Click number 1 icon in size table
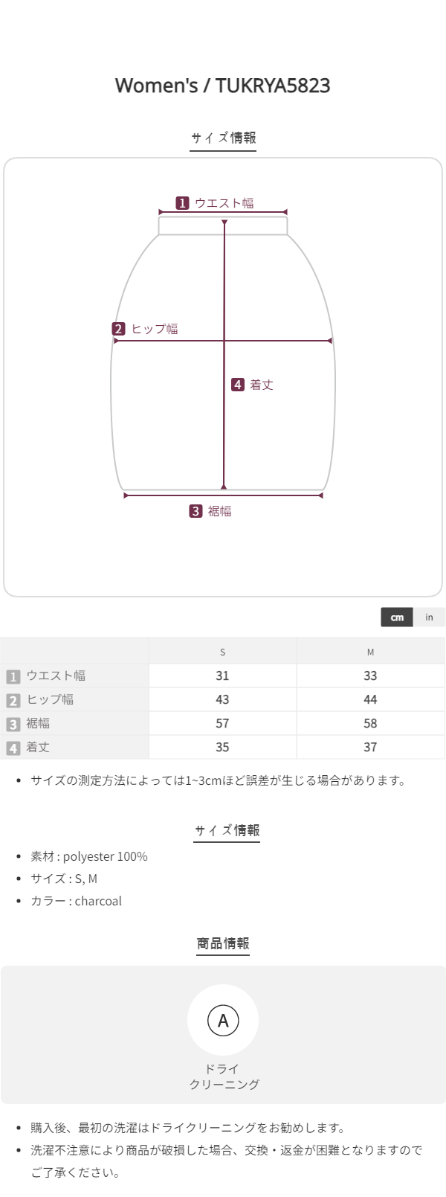 pos(13,676)
